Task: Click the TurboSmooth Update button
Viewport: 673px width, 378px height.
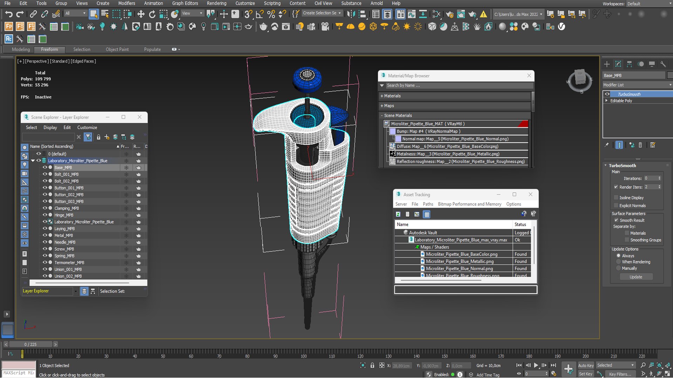Action: point(635,277)
